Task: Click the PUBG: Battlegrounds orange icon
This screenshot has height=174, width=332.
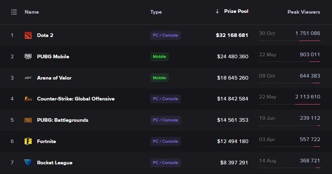Action: click(x=28, y=120)
